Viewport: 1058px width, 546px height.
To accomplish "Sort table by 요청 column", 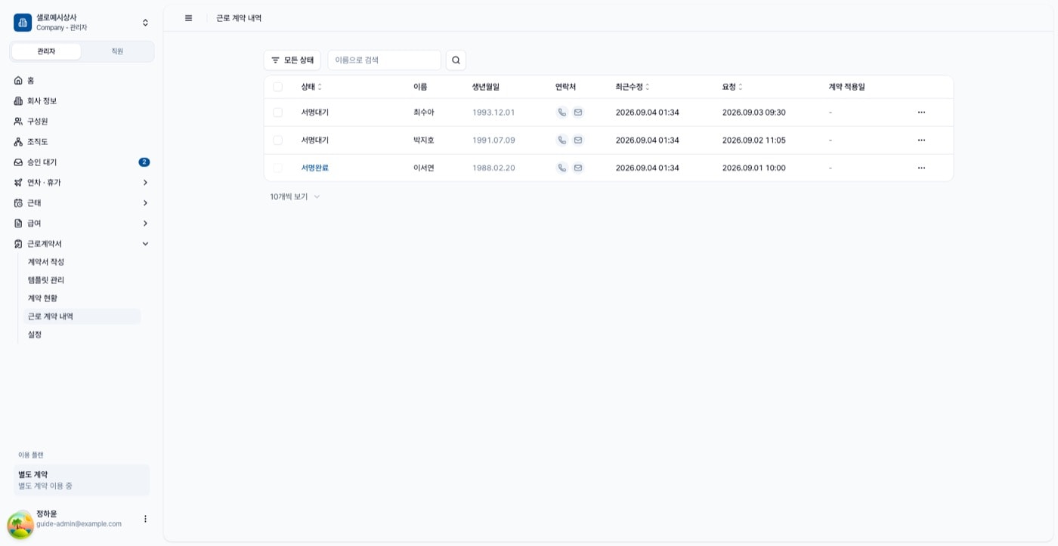I will pyautogui.click(x=732, y=87).
